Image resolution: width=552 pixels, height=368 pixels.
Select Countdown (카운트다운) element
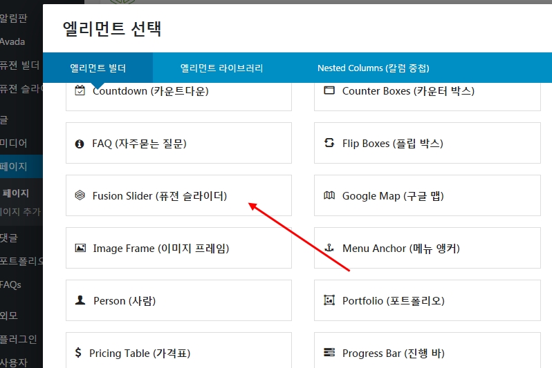coord(178,97)
